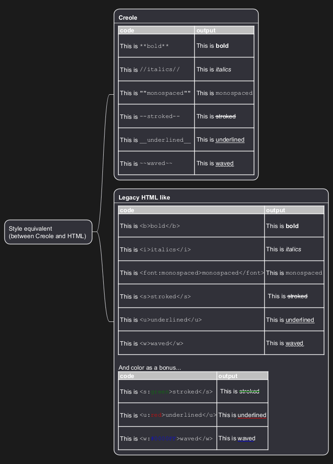Click the "And color as a bonus..." text
This screenshot has width=333, height=464.
pos(150,368)
